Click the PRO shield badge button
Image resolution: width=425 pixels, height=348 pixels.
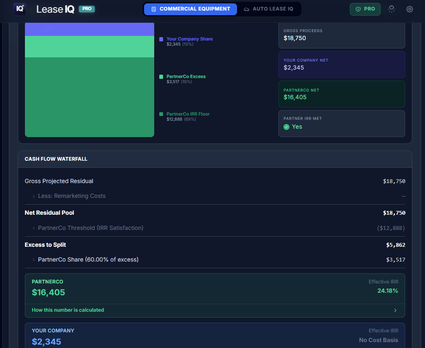(x=365, y=9)
